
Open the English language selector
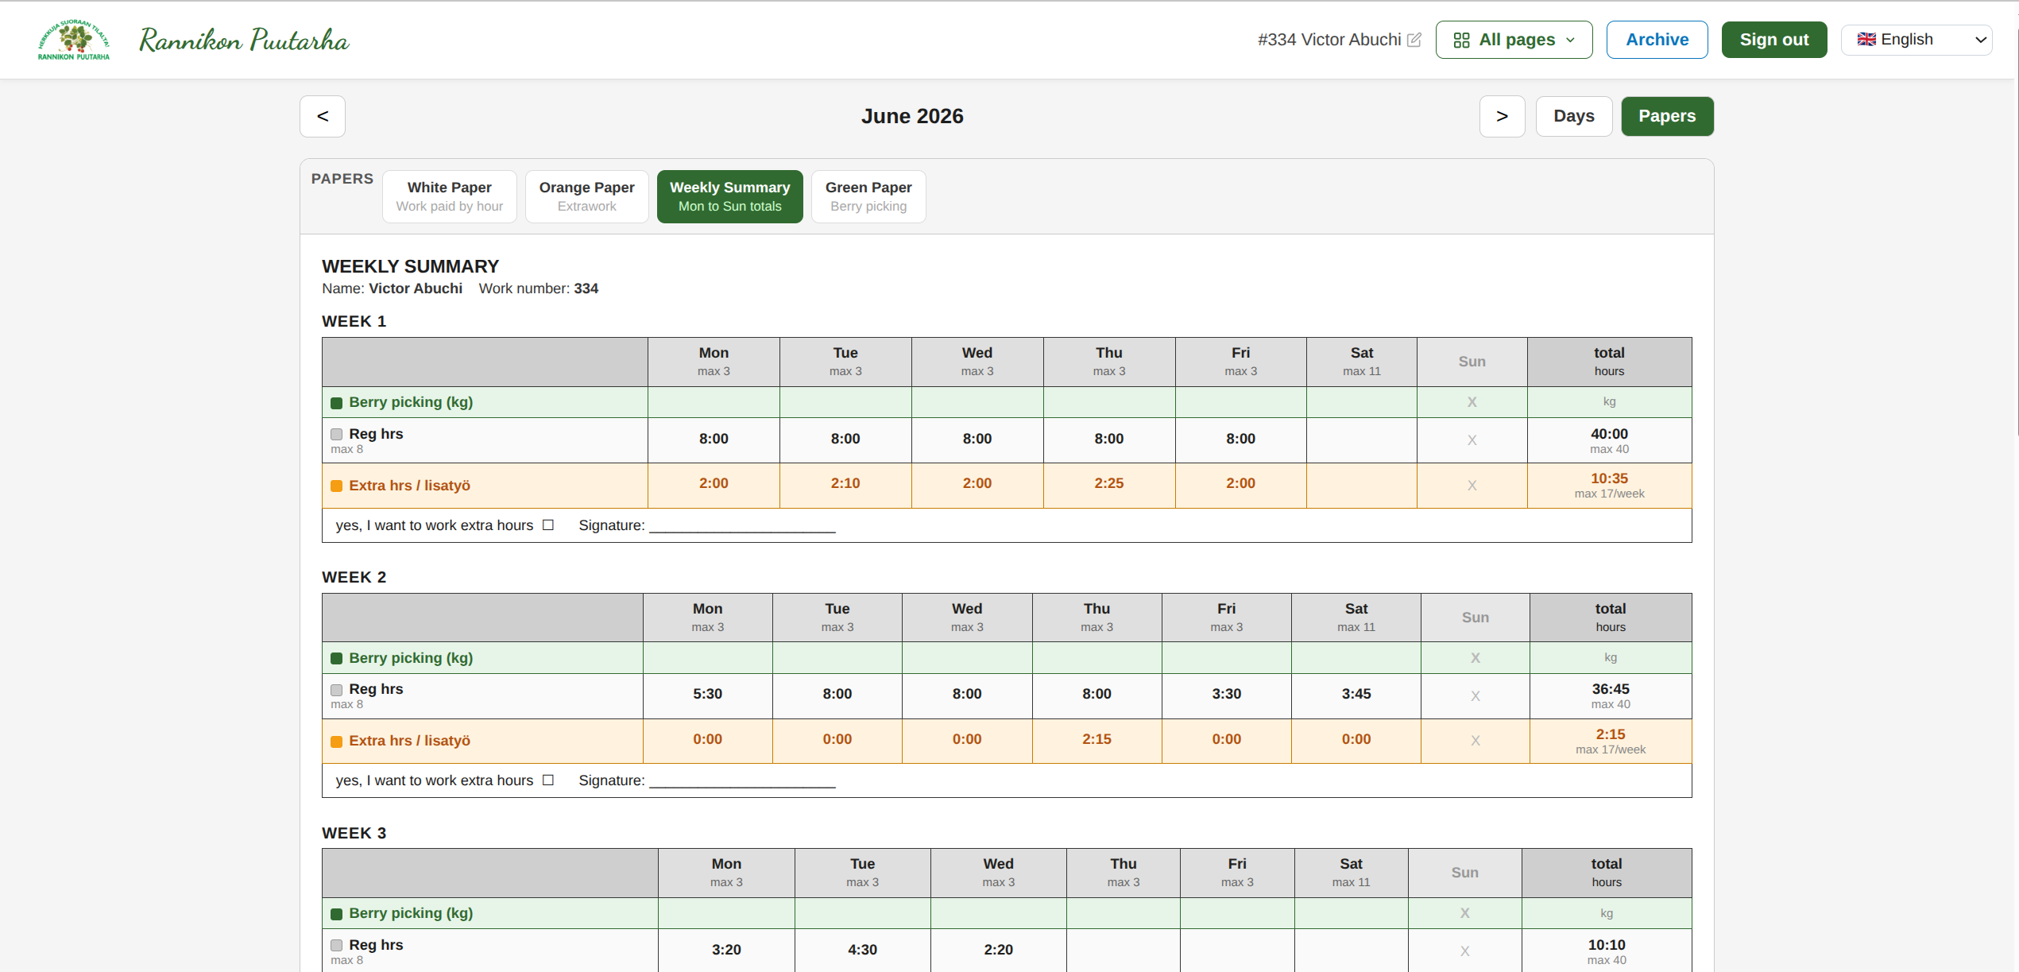[1916, 40]
